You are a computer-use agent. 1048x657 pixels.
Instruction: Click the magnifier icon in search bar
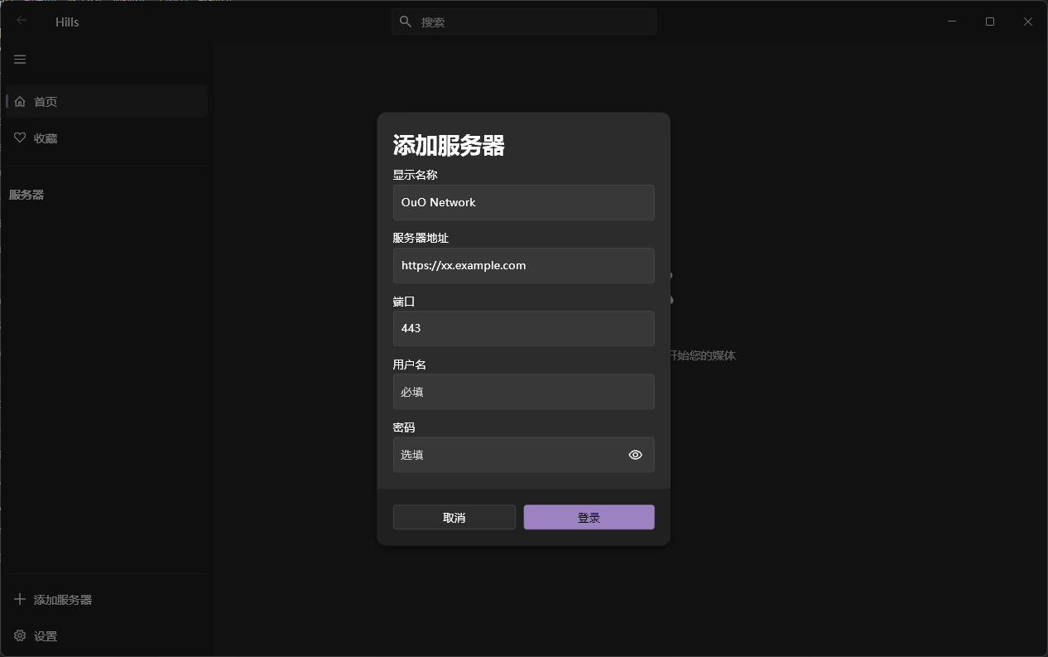point(406,22)
